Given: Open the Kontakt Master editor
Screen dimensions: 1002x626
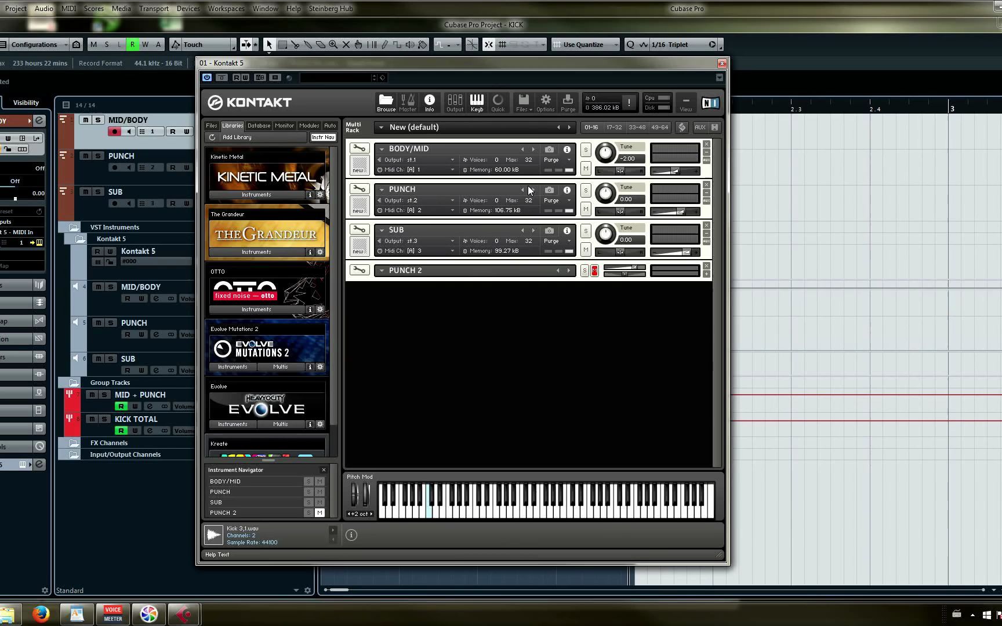Looking at the screenshot, I should 408,103.
